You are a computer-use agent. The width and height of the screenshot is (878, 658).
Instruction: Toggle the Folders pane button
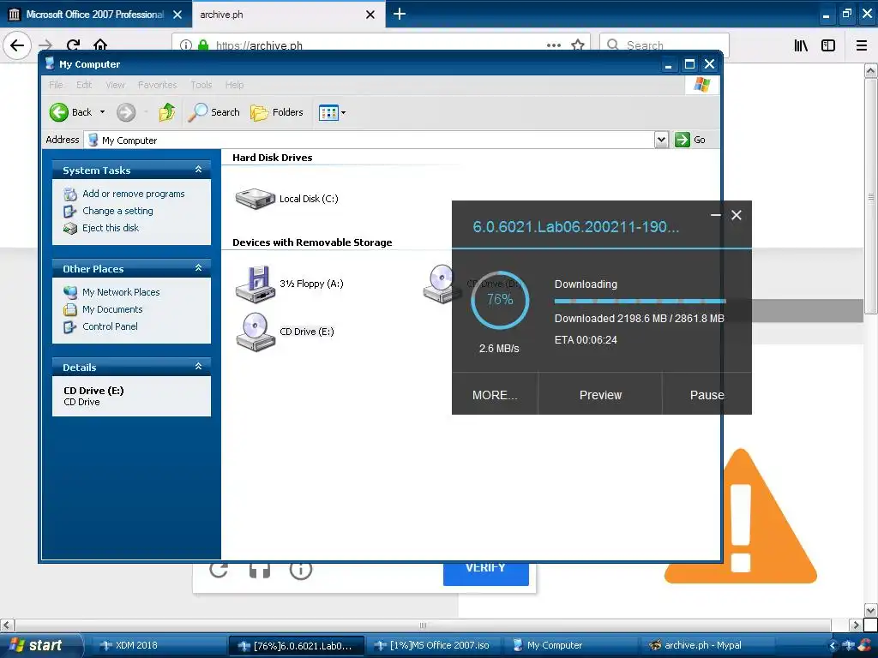[x=277, y=112]
